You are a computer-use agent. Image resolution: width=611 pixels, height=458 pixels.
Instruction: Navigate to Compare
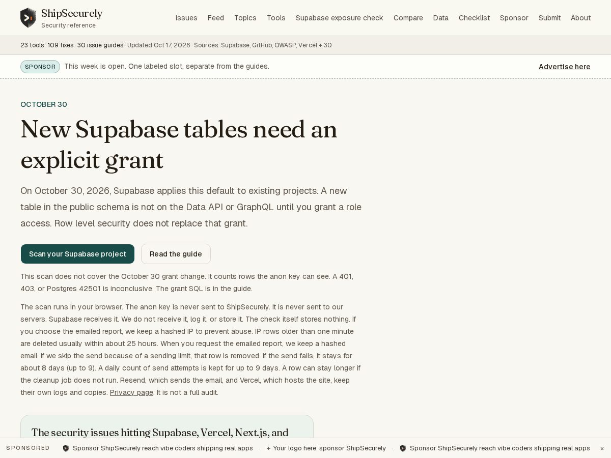click(408, 18)
